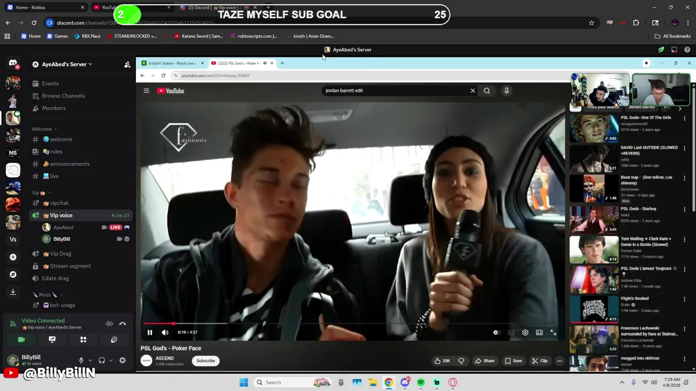Open PSL Gods- One Of The Girls thumbnail
This screenshot has height=391, width=696.
594,129
